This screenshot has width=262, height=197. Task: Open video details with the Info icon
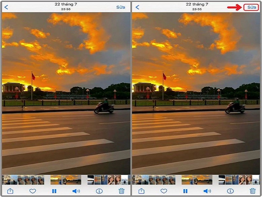click(98, 190)
